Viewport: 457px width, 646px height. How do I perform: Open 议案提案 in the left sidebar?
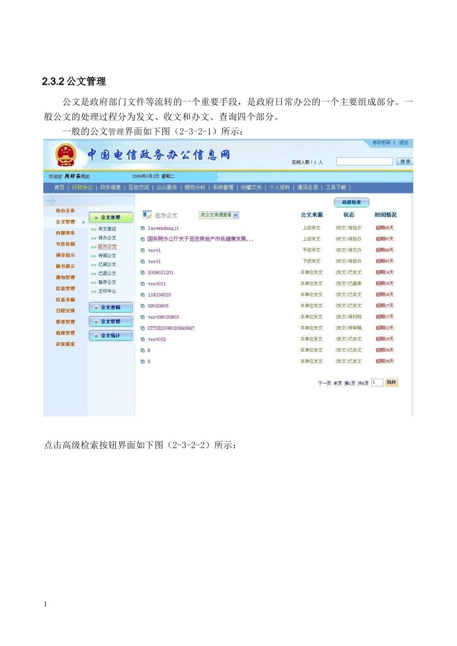[65, 344]
